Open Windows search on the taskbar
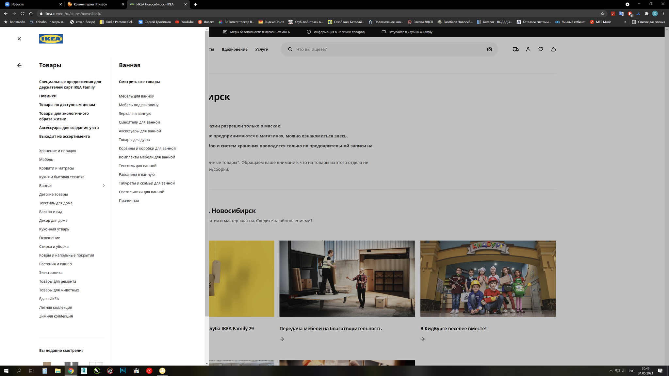669x376 pixels. pos(19,371)
